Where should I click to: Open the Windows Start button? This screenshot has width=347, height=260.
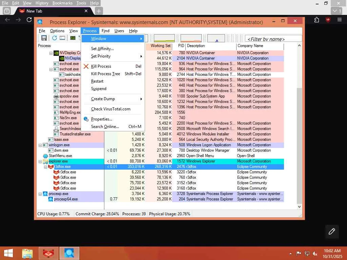(8, 253)
